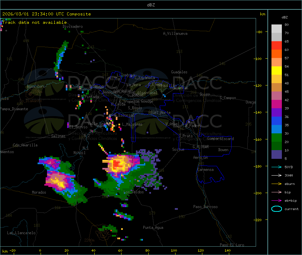
Task: Click the timestamp '2026/03/01 23:34:00 UTC Composite'
Action: click(46, 14)
